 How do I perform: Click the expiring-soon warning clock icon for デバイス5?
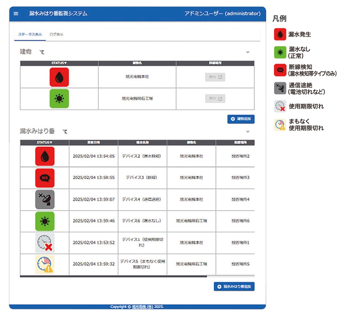(45, 264)
